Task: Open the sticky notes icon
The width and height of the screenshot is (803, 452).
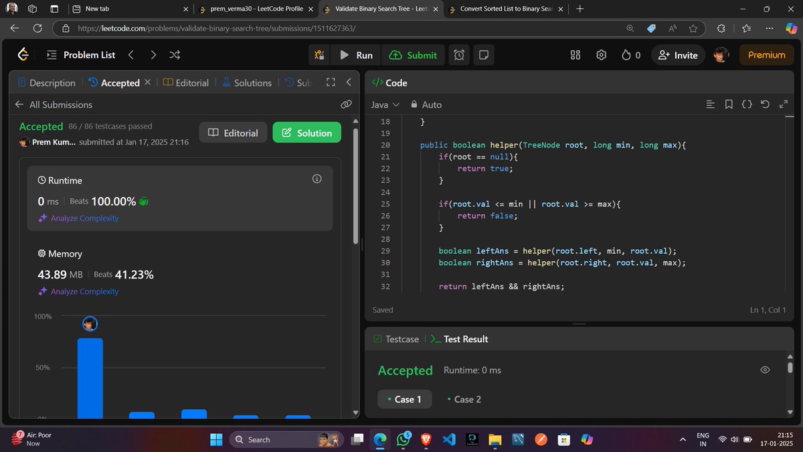Action: point(483,55)
